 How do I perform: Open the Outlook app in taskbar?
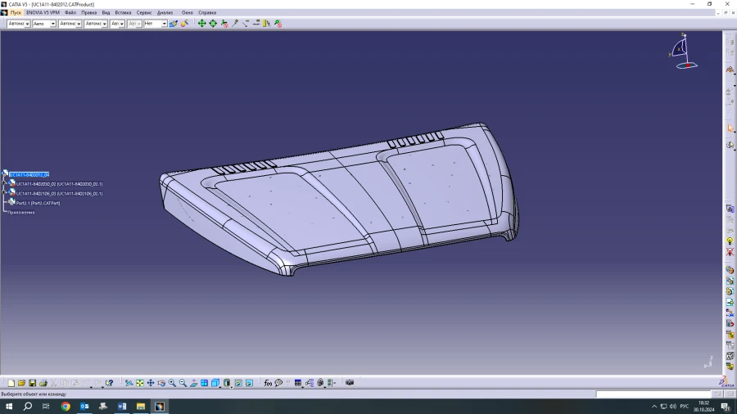pos(84,406)
